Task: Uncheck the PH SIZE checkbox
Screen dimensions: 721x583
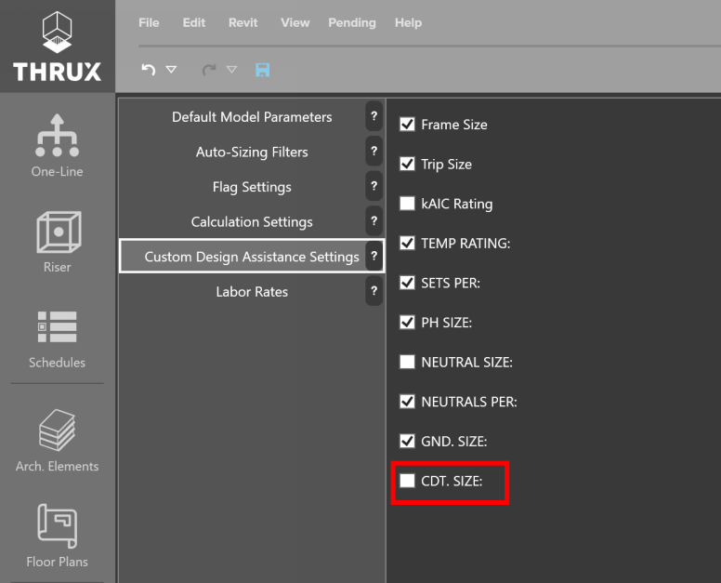Action: pyautogui.click(x=407, y=322)
